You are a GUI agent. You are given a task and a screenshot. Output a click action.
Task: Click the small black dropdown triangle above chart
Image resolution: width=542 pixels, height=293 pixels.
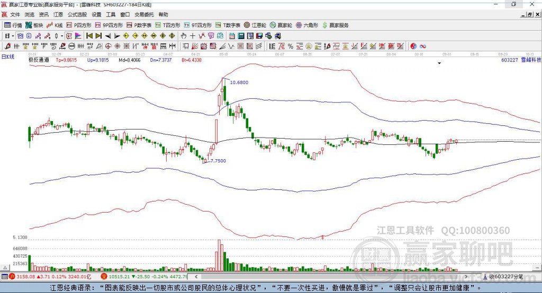(x=439, y=63)
